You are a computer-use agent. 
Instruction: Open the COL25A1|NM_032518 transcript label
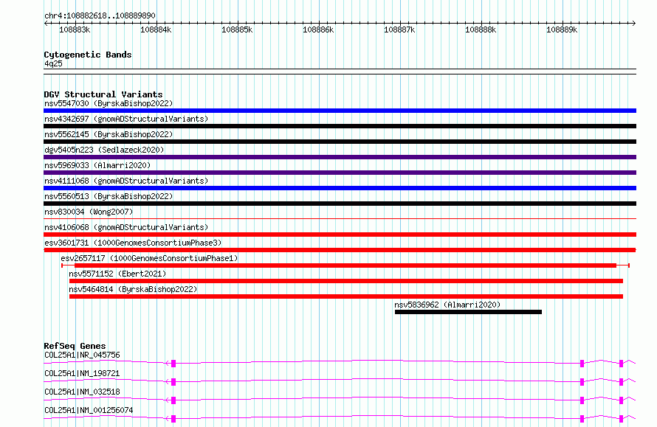click(x=82, y=392)
